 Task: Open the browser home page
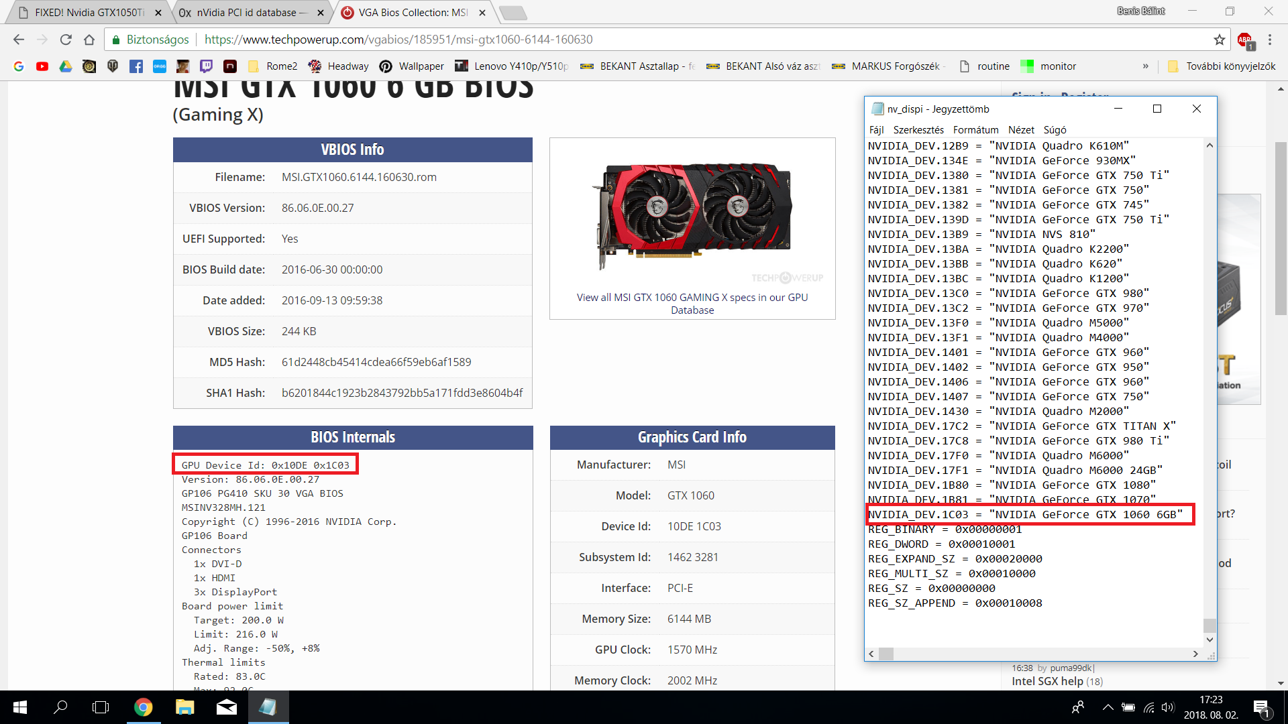(89, 40)
